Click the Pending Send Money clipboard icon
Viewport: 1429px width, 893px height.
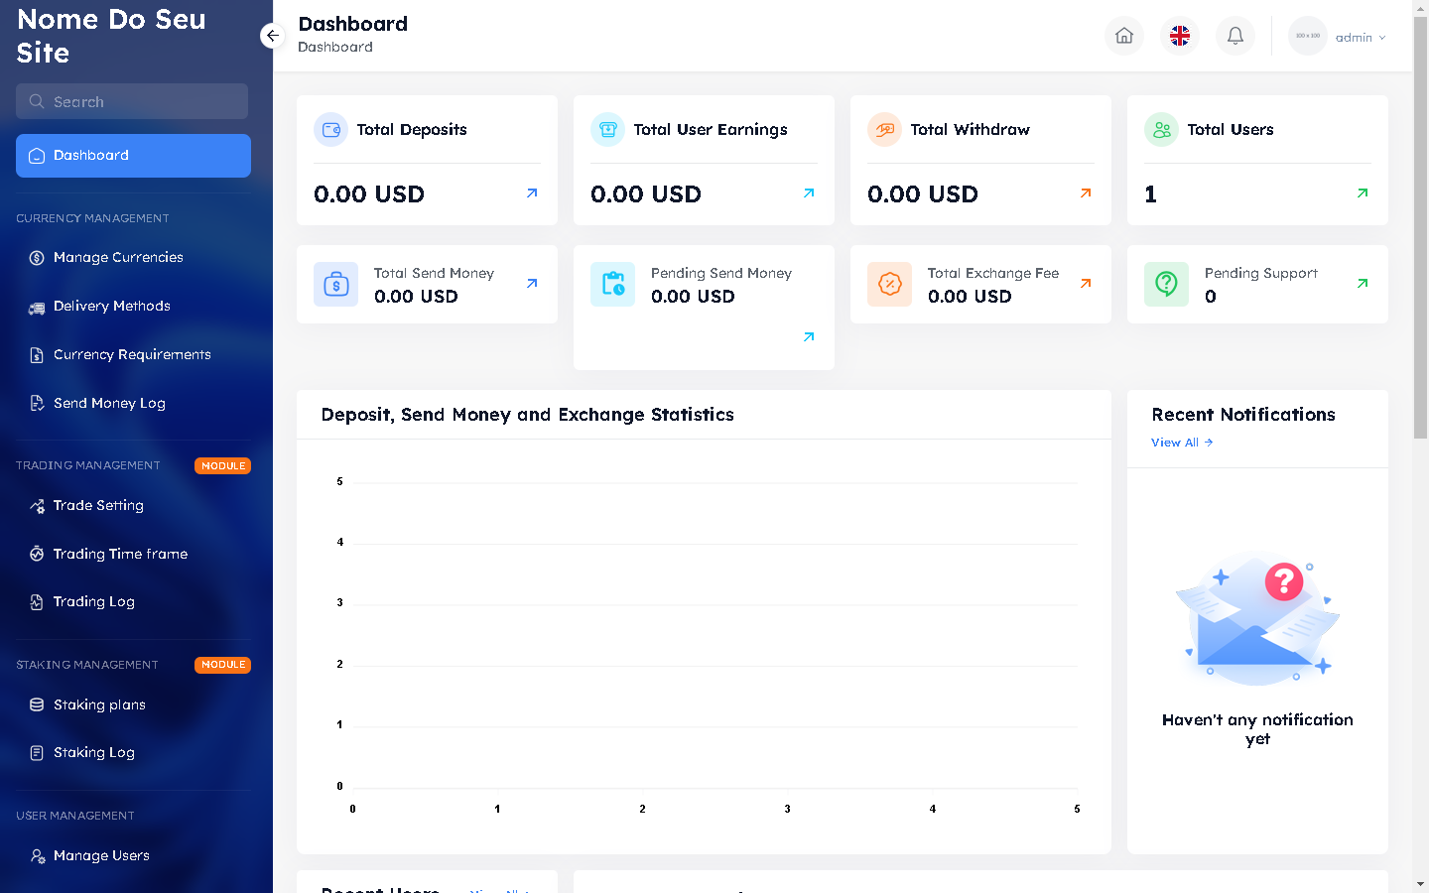click(x=612, y=284)
